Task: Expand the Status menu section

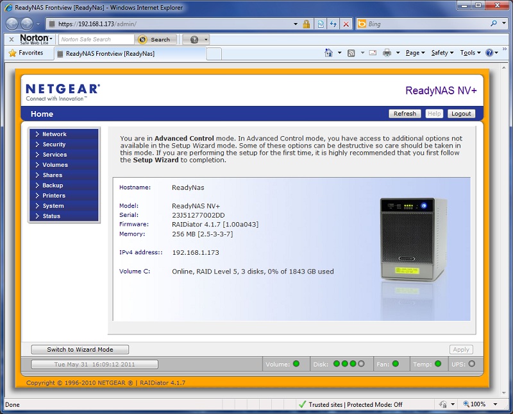Action: [x=63, y=216]
